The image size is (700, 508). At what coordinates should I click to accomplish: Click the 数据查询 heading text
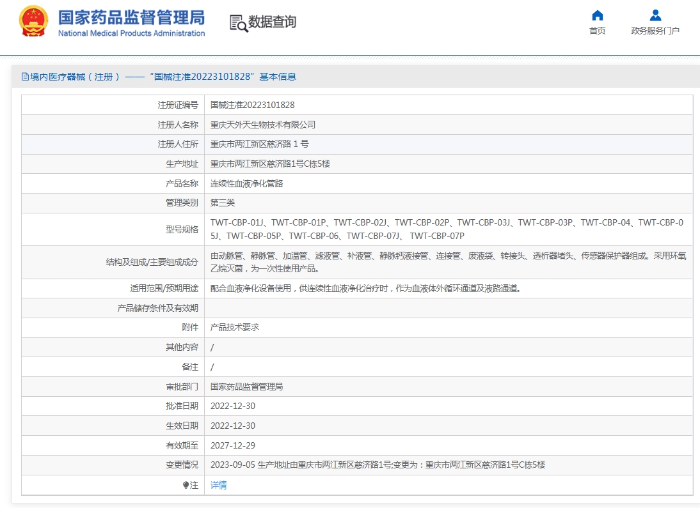[x=272, y=22]
